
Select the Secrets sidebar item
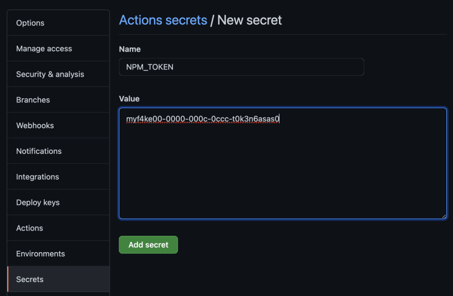(x=30, y=280)
